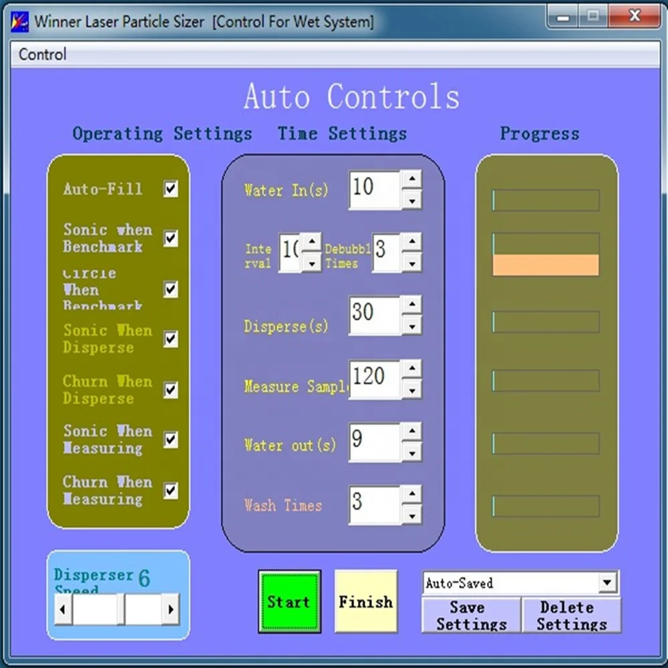Increase Wash Times with up arrow
The image size is (668, 668).
(411, 494)
